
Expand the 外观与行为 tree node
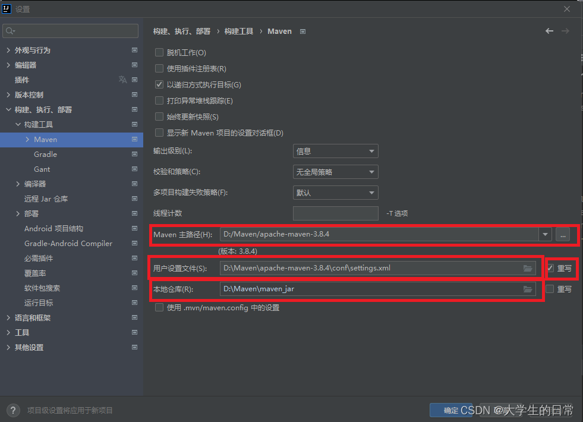[x=8, y=50]
